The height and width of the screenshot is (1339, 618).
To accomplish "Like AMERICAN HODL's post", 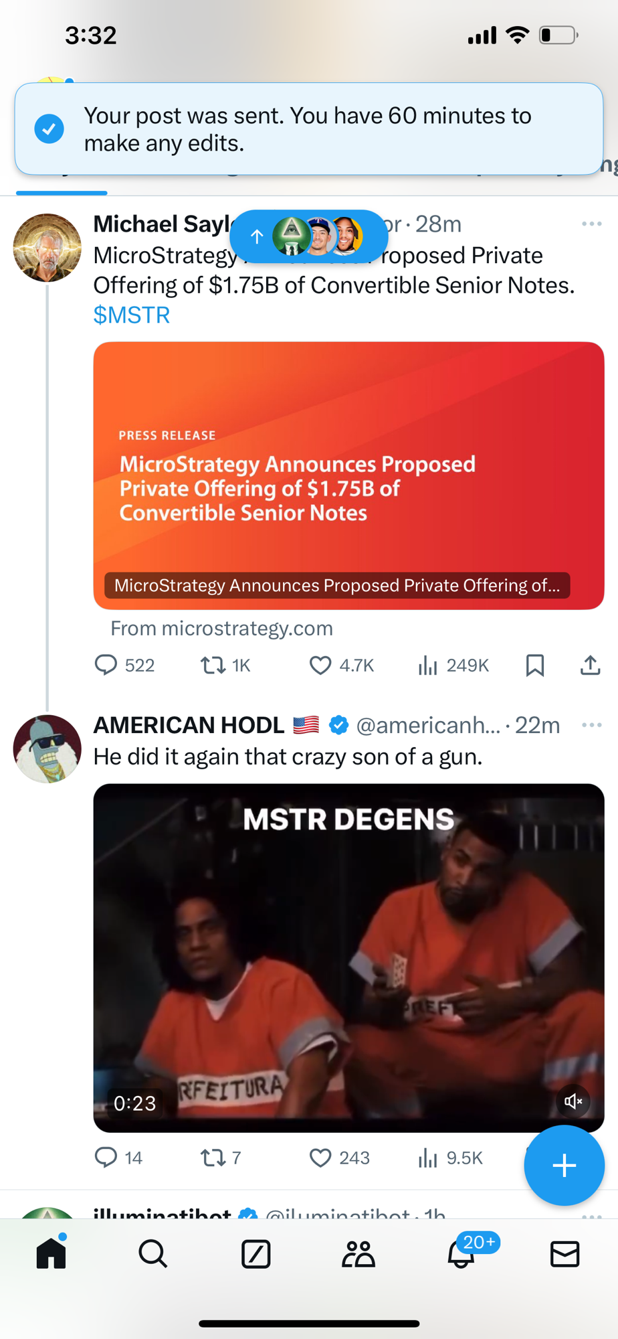I will pyautogui.click(x=320, y=1158).
